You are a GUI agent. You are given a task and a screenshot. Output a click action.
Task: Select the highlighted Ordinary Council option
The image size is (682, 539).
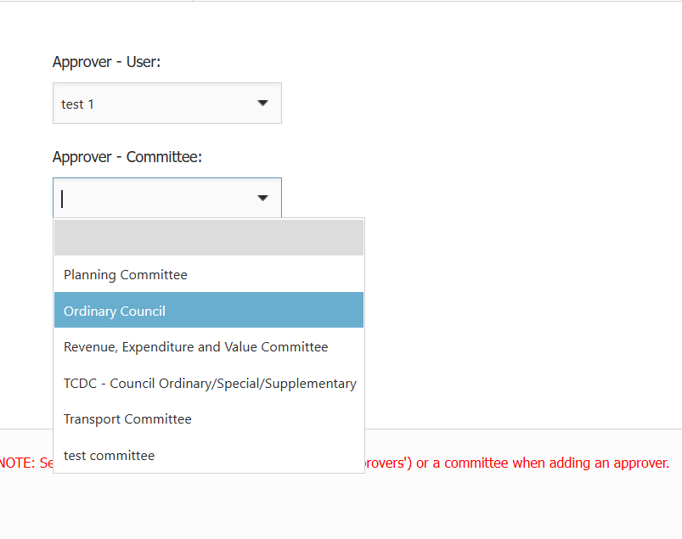[115, 311]
